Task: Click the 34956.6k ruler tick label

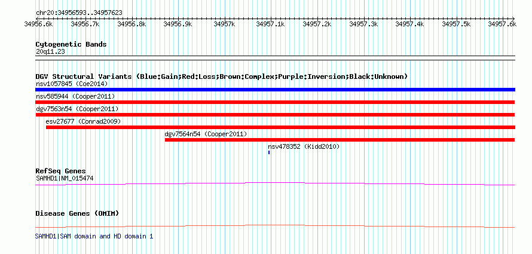Action: [38, 24]
